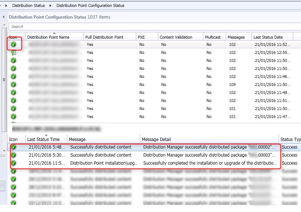Click the down arrow of the left scrollbar
Screen dimensions: 301x212
tap(4, 151)
